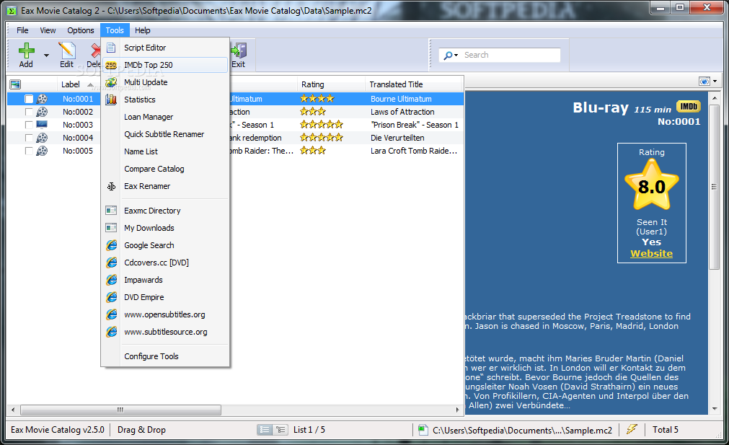Click the Script Editor document icon
The height and width of the screenshot is (445, 729).
(111, 48)
